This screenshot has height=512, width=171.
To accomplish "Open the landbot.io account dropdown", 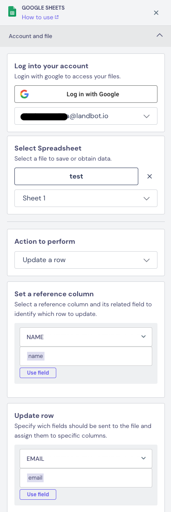I will click(x=86, y=116).
